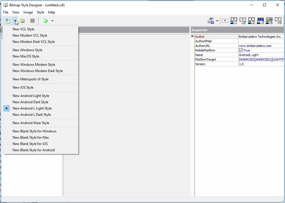Viewport: 285px width, 203px height.
Task: Select the Author property name
Action: (200, 37)
